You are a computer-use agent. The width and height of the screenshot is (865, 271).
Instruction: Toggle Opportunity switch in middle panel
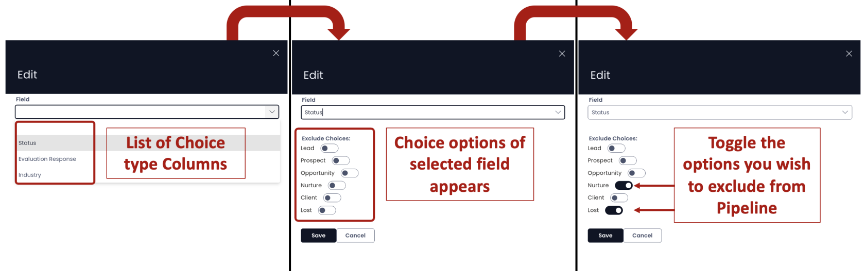pyautogui.click(x=350, y=173)
